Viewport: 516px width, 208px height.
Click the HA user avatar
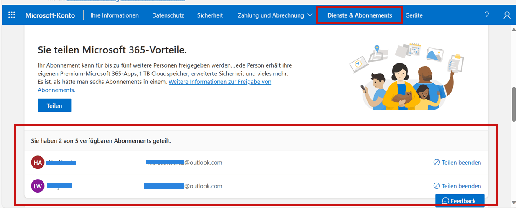[x=38, y=163]
